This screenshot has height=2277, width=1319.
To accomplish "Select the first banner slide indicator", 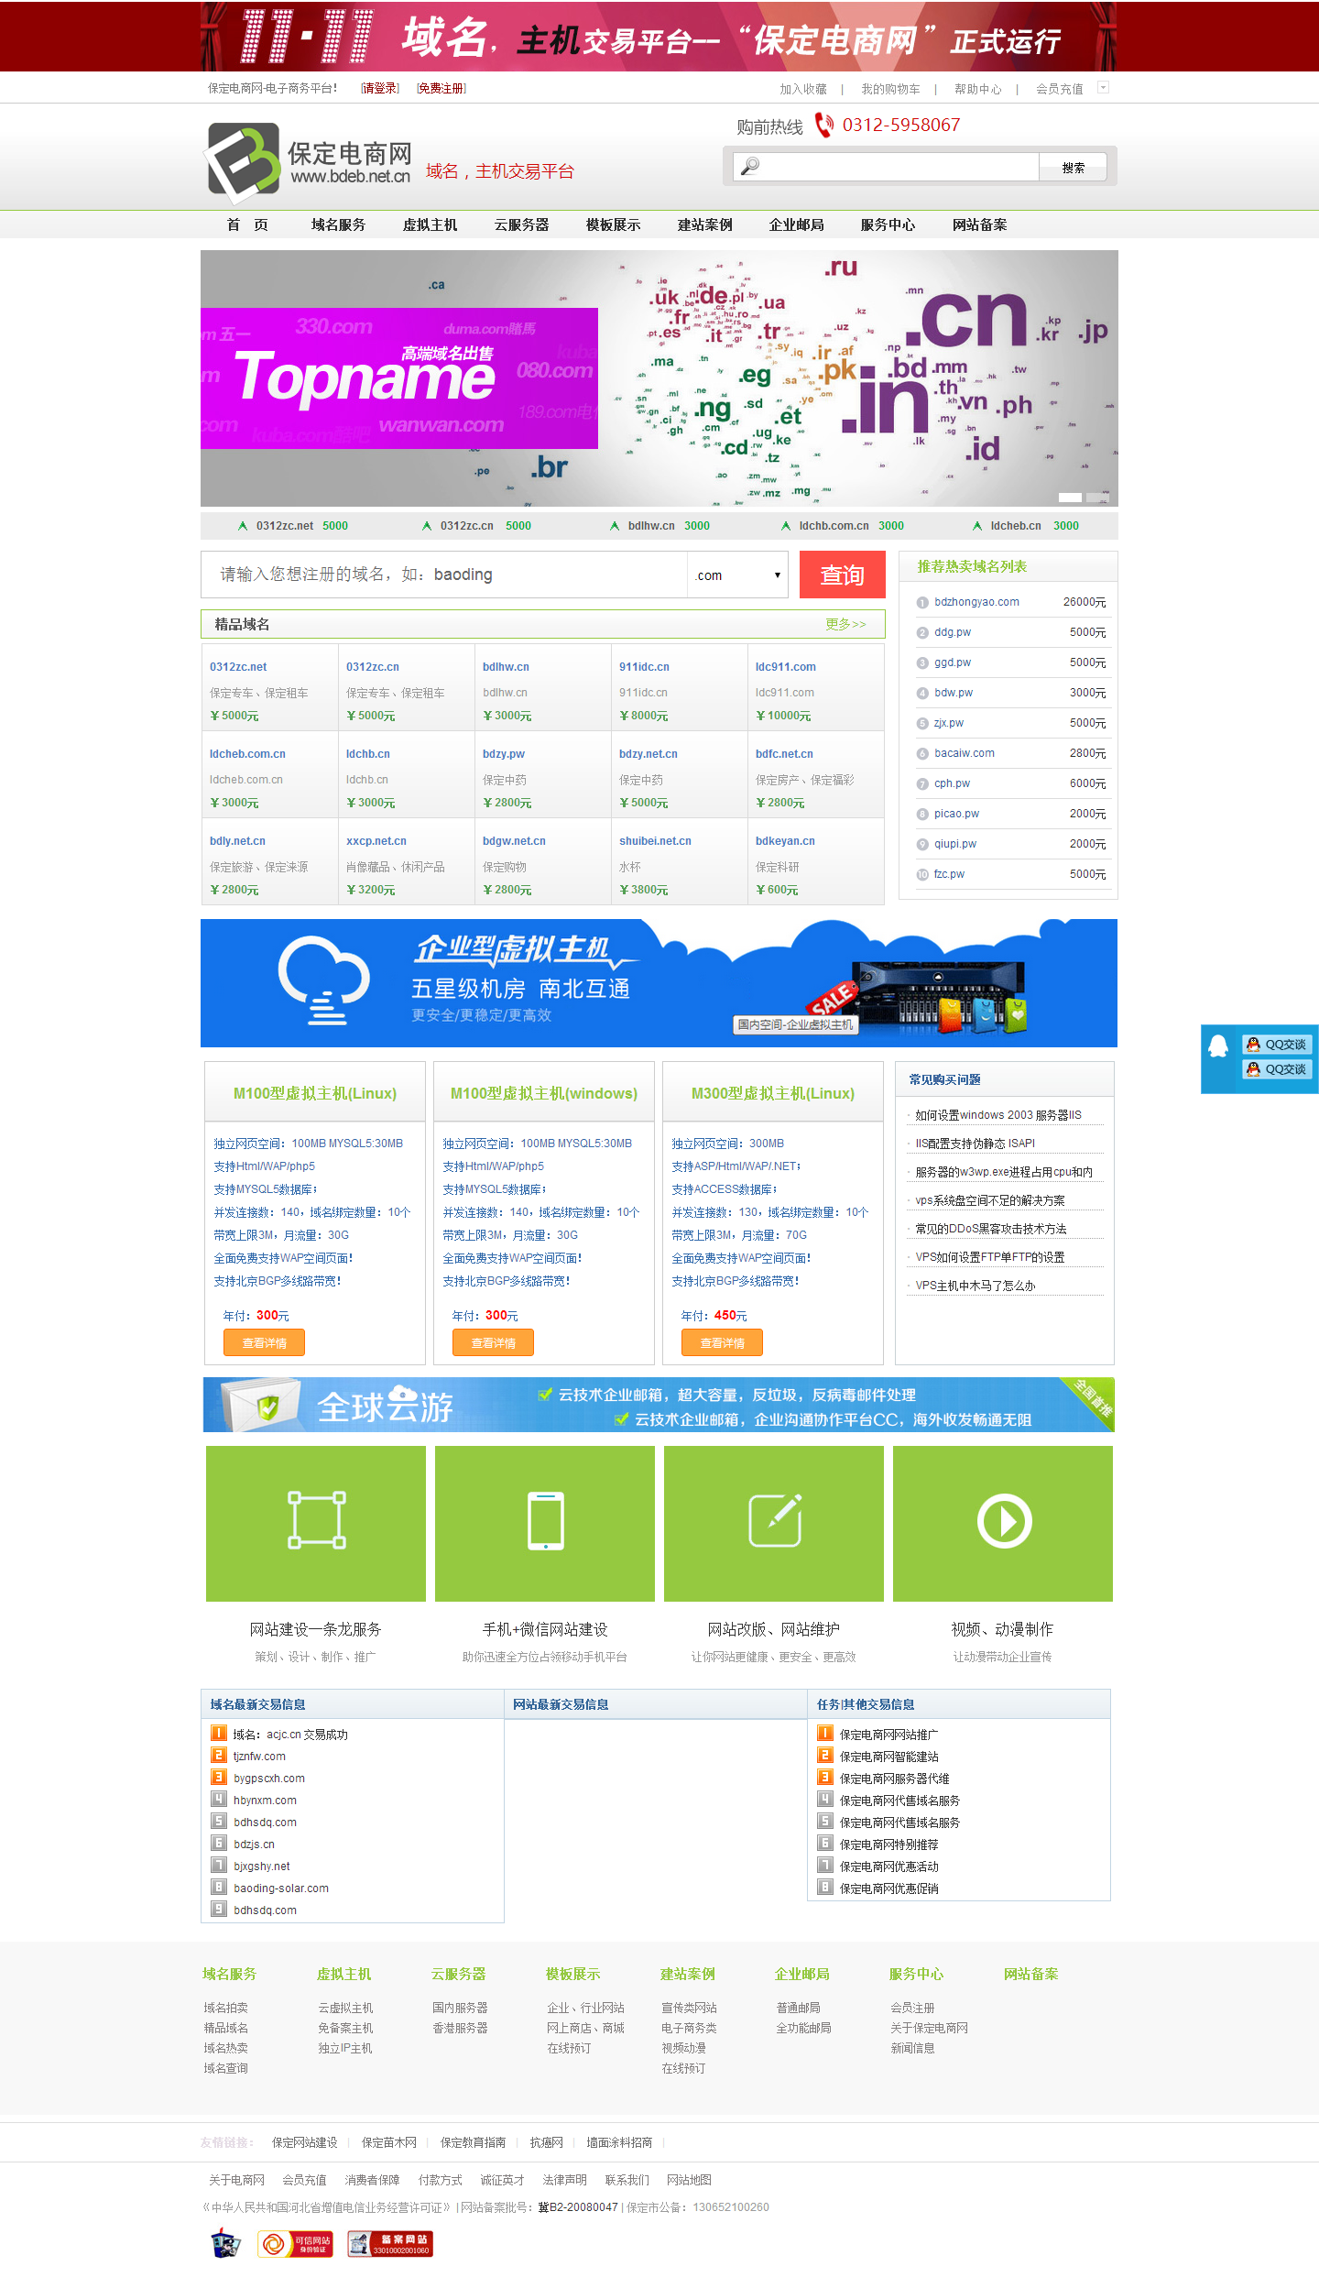I will tap(1070, 498).
